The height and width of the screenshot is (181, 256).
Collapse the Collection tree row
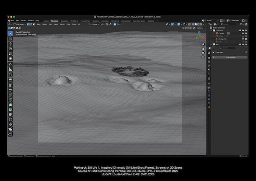click(211, 30)
